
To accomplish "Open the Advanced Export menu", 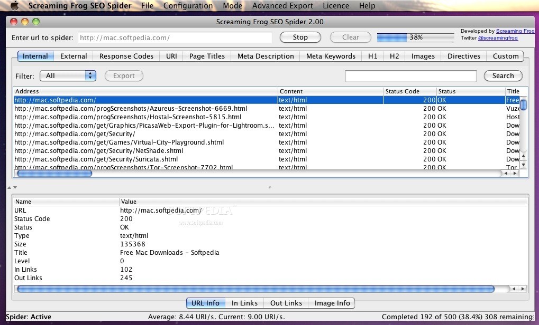I will (282, 6).
